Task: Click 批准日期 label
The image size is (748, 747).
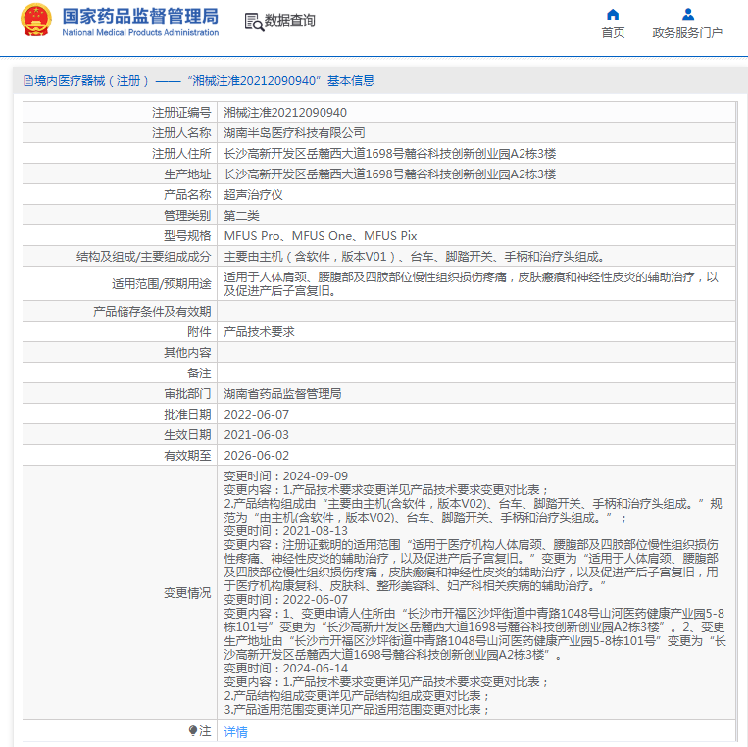Action: pyautogui.click(x=187, y=415)
